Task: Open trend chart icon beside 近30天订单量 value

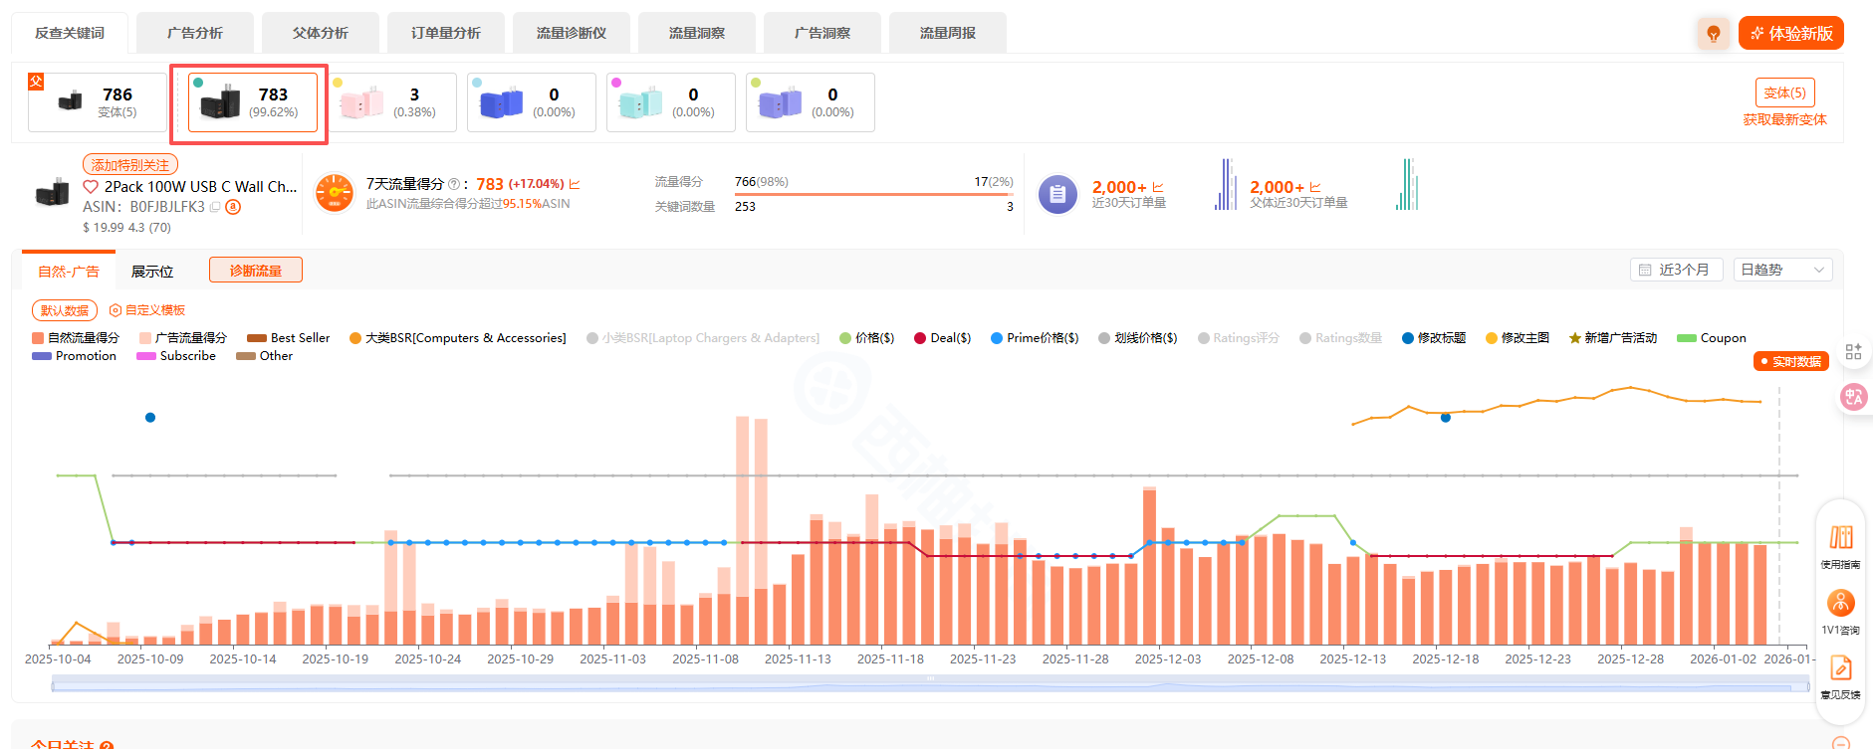Action: tap(1157, 187)
